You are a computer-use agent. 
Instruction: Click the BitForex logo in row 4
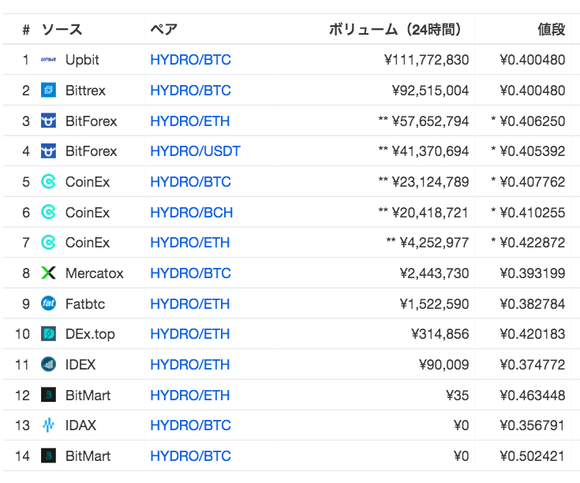click(48, 151)
